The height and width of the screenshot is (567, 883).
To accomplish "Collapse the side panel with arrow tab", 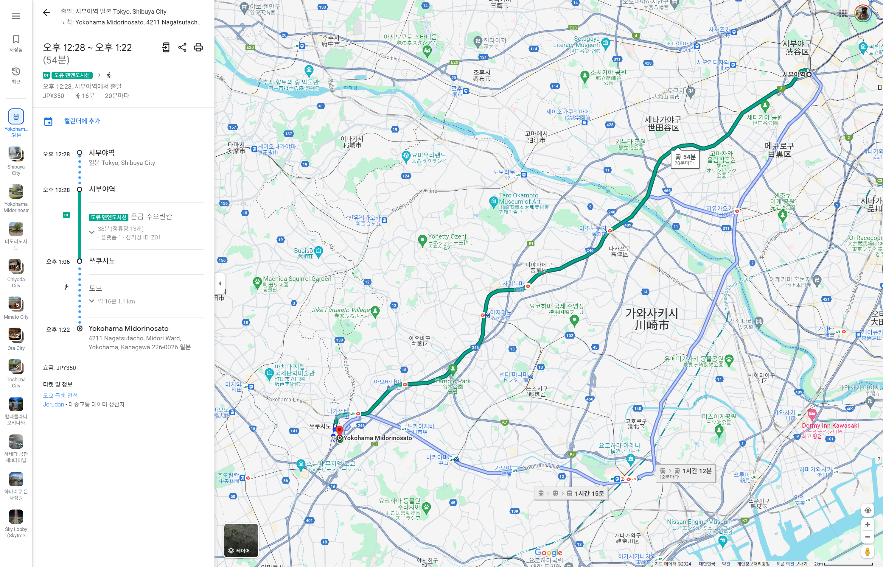I will [220, 283].
